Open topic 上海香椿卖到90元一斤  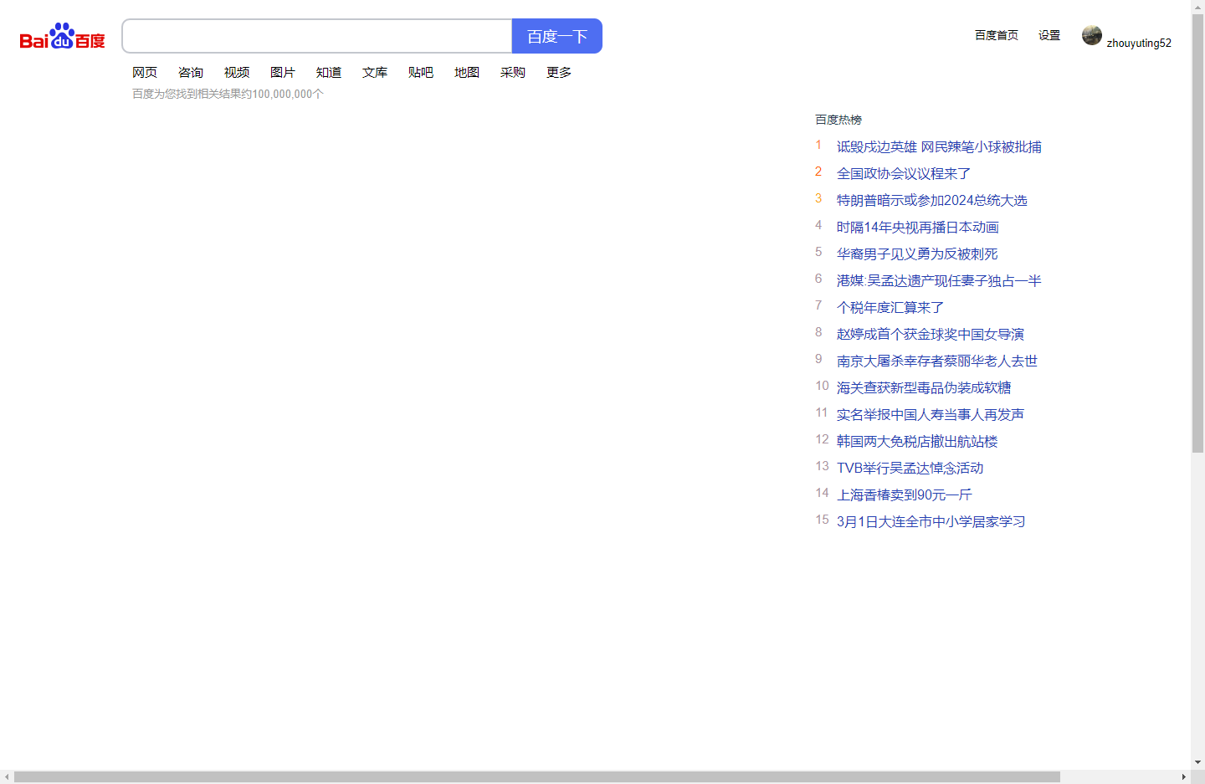904,494
